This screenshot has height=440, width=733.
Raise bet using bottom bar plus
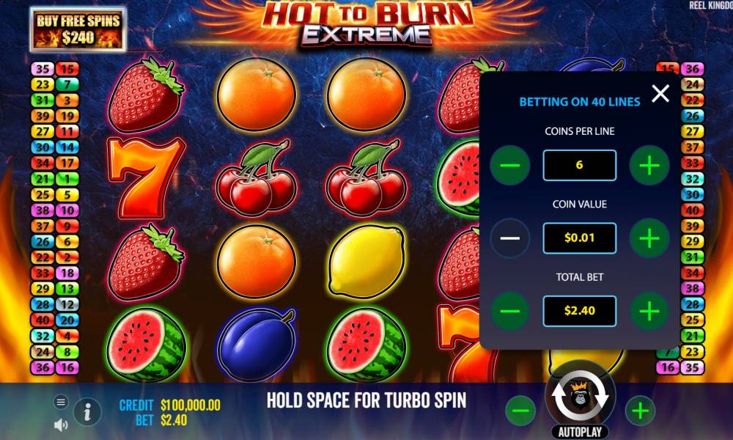coord(640,411)
